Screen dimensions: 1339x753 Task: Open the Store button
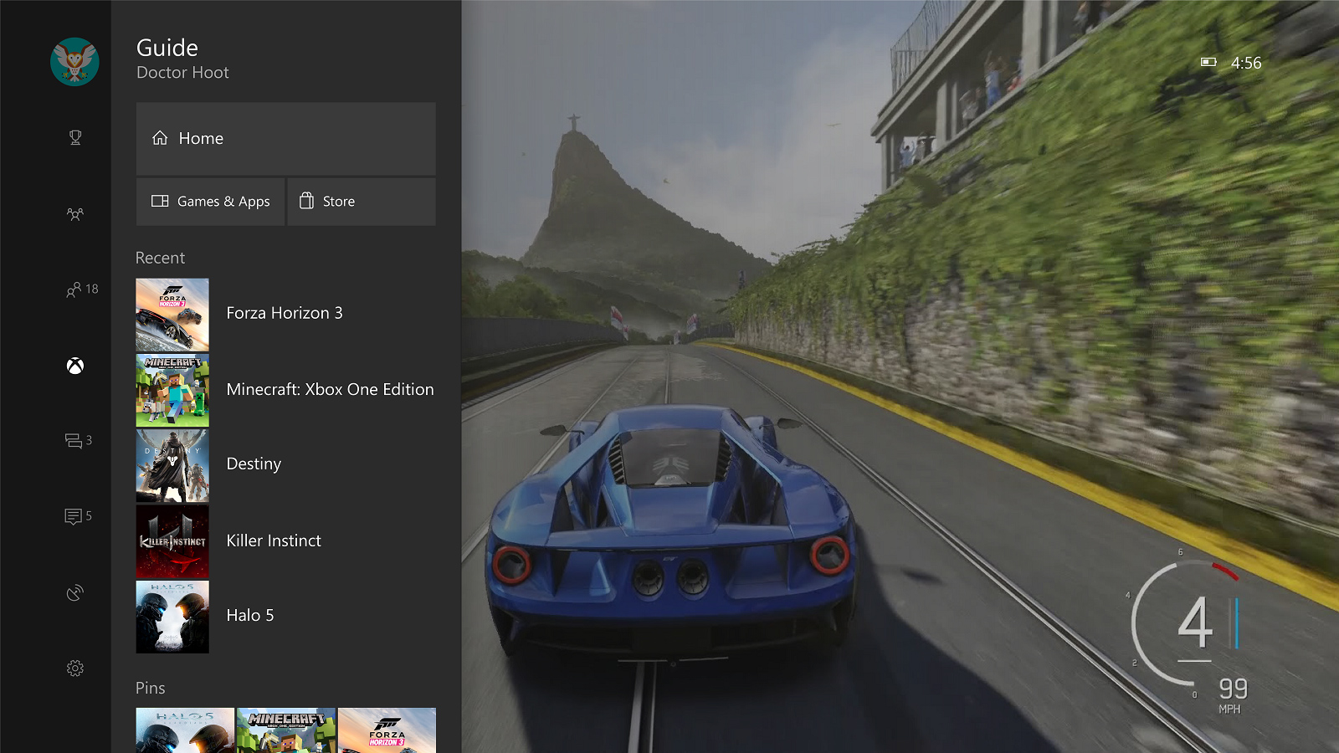click(362, 202)
